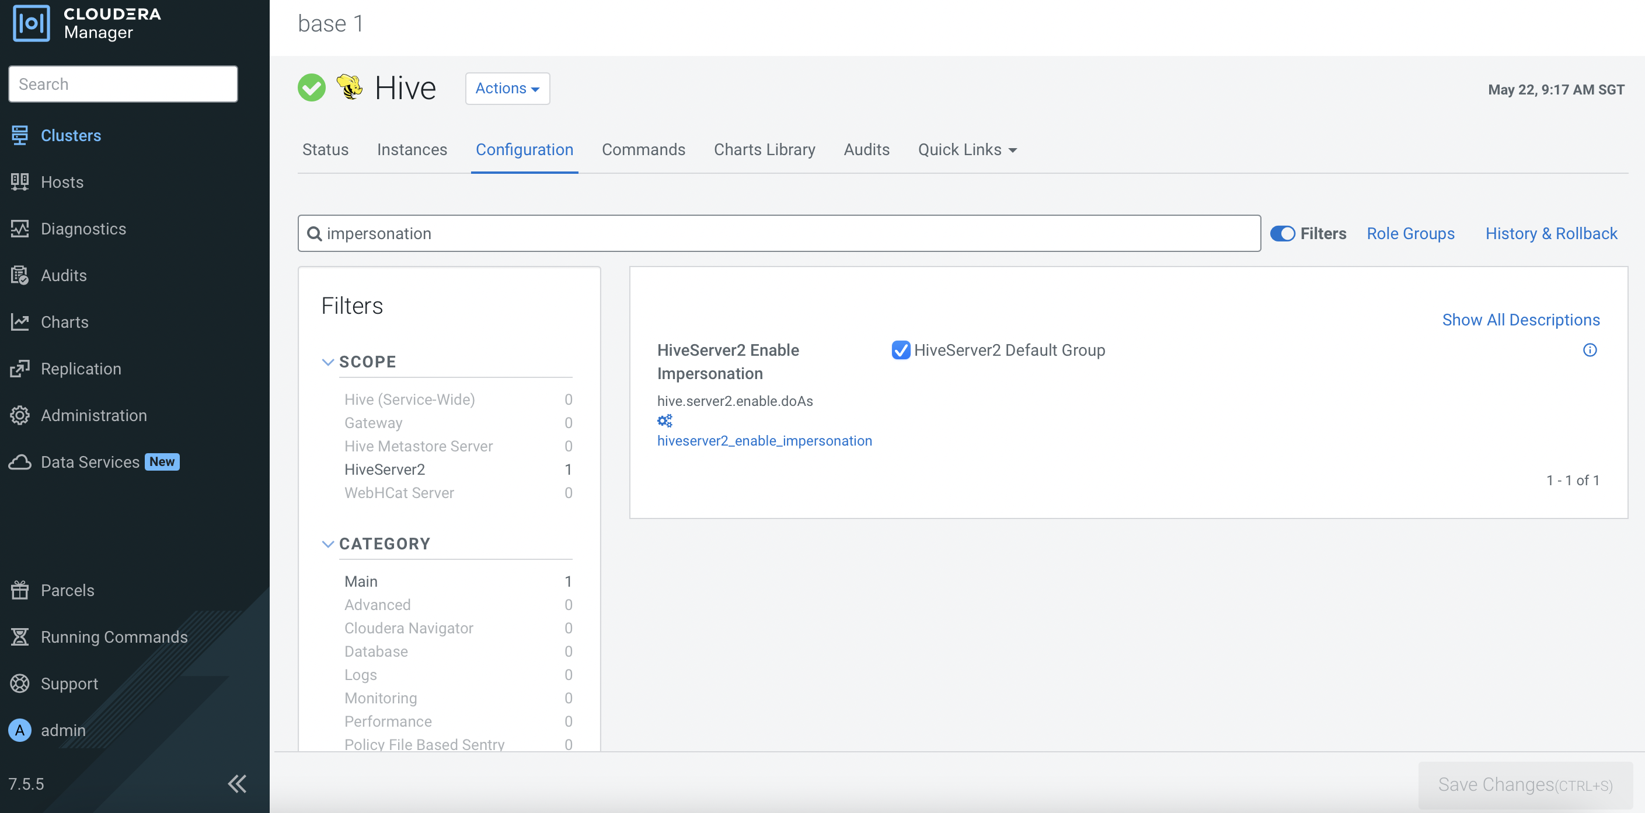The width and height of the screenshot is (1645, 813).
Task: Uncheck HiveServer2 Default Group checkbox
Action: pyautogui.click(x=900, y=351)
